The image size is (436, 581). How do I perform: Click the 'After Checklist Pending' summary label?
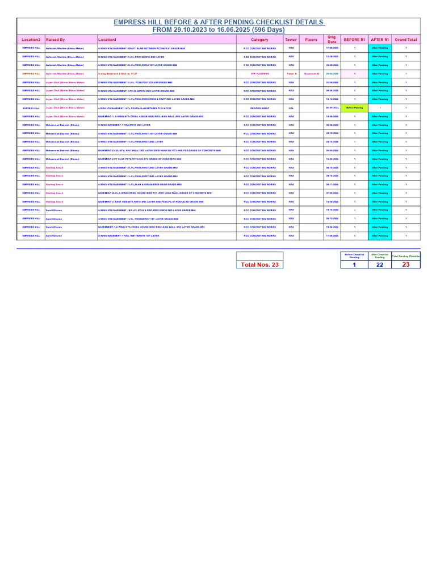(380, 256)
